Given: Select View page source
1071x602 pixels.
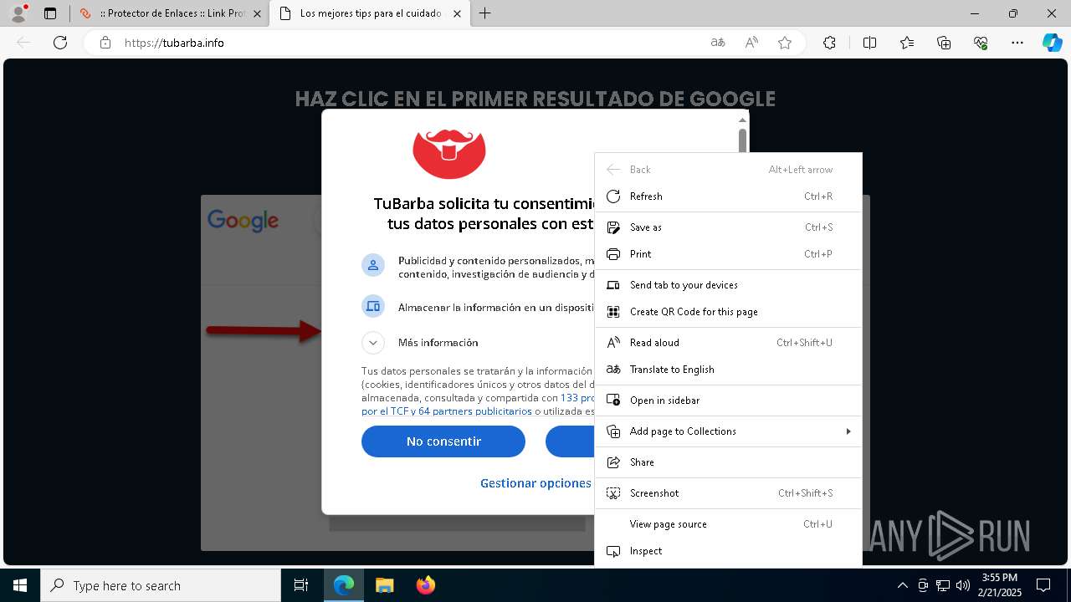Looking at the screenshot, I should coord(728,524).
